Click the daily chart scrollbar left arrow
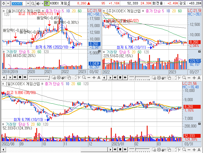This screenshot has width=203, height=153. coord(3,150)
